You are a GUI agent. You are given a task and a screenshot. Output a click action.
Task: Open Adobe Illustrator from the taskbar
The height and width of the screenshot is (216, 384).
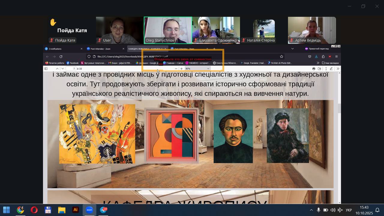pos(76,210)
